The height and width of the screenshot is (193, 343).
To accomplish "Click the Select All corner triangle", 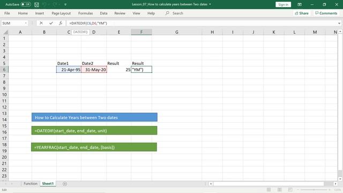I will click(x=5, y=32).
